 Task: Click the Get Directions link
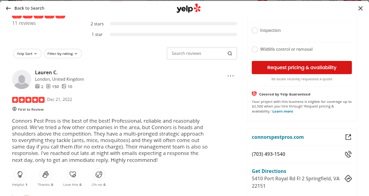269,171
